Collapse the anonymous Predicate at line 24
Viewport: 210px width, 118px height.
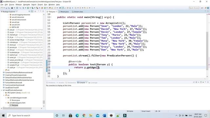click(x=51, y=55)
